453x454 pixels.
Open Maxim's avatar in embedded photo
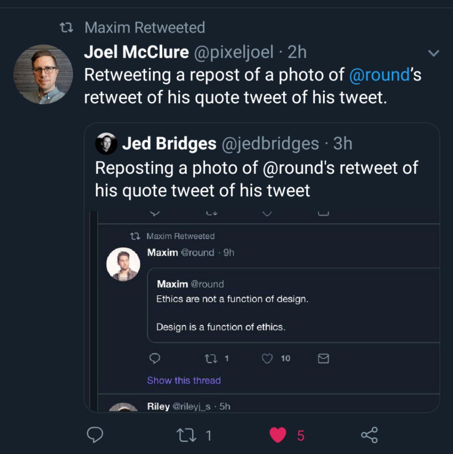click(x=123, y=264)
